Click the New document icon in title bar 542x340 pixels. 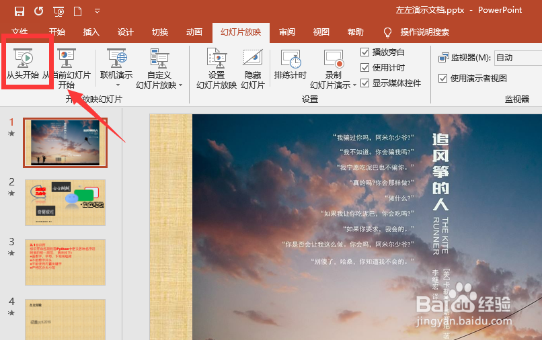[x=78, y=11]
